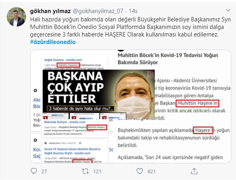Image resolution: width=236 pixels, height=180 pixels.
Task: Click the masked man's photo in the image
Action: 135,95
